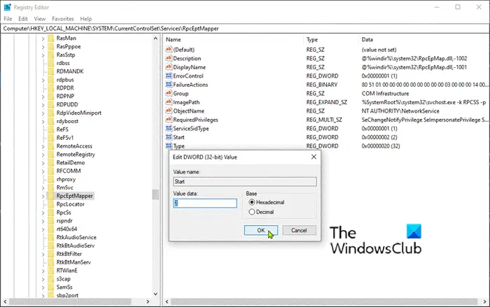Viewport: 490px width, 307px height.
Task: Click the Start DWORD value icon
Action: click(169, 137)
